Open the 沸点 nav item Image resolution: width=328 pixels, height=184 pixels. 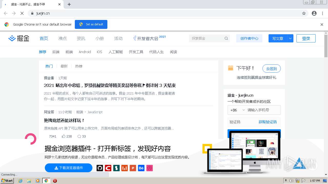(x=63, y=38)
